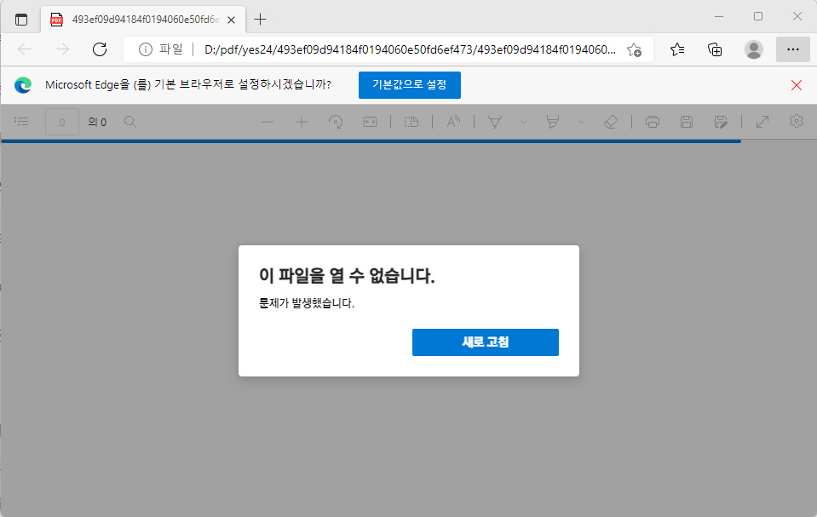This screenshot has height=517, width=817.
Task: Add this page to favorites star icon
Action: tap(634, 49)
